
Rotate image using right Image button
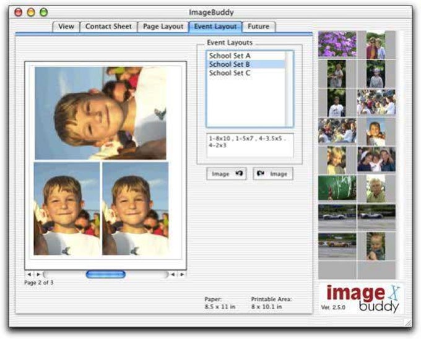[x=273, y=174]
